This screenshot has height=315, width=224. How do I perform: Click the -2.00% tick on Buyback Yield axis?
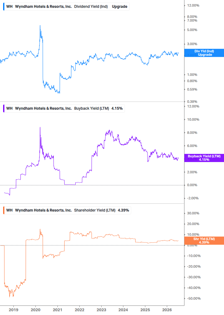point(193,198)
